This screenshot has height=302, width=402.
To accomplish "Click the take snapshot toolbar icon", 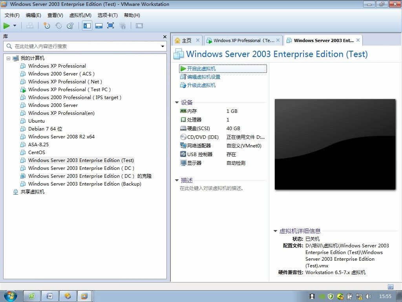I will point(46,26).
